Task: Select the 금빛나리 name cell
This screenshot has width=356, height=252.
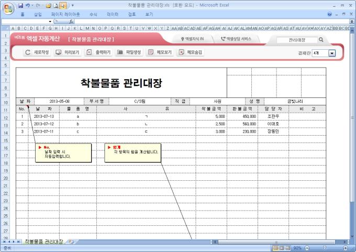Action: [295, 101]
